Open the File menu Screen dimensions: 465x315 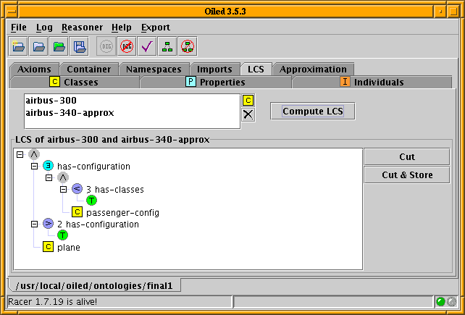[x=19, y=28]
